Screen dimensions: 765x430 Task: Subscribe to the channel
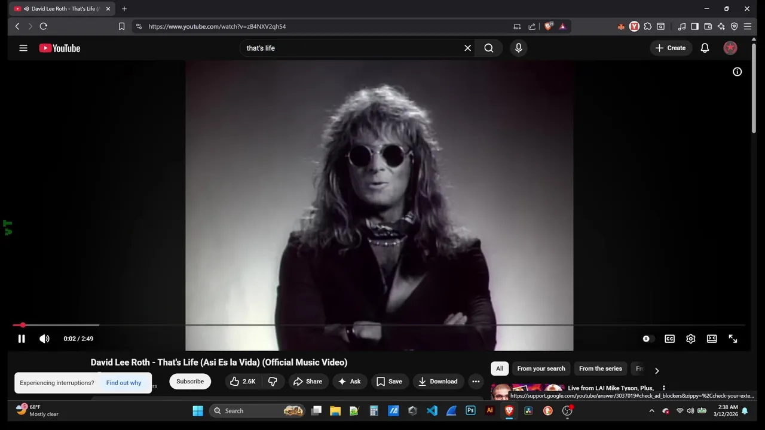coord(190,382)
